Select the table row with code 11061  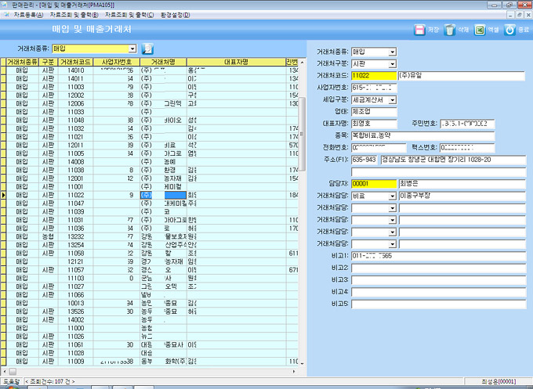(150, 344)
